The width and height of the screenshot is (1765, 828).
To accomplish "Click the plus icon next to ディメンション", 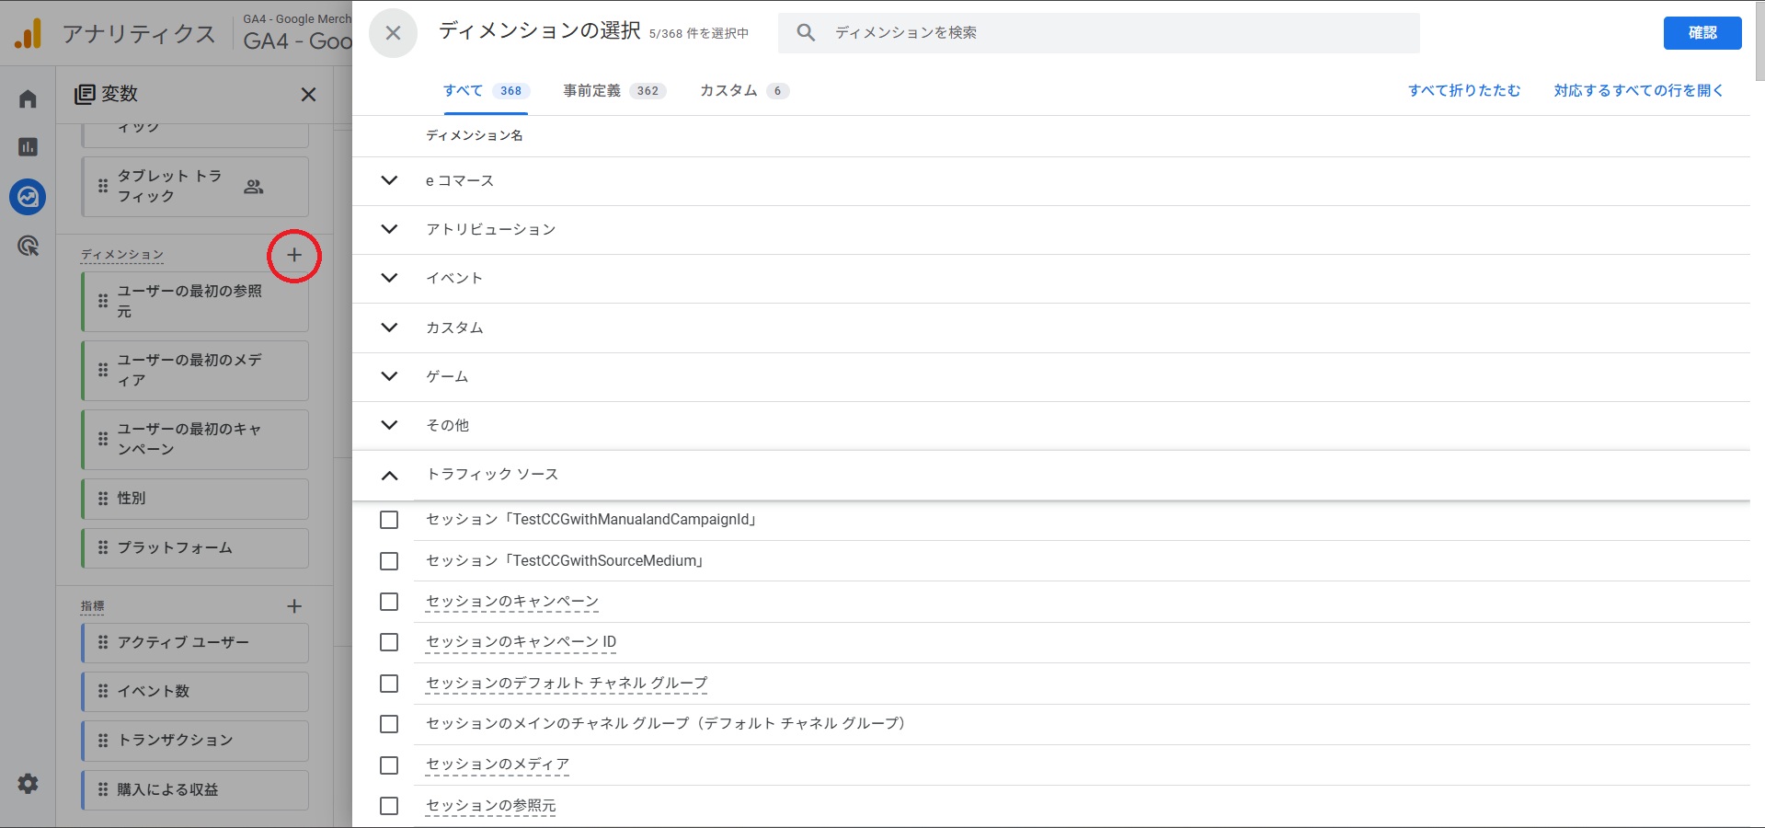I will click(x=294, y=255).
